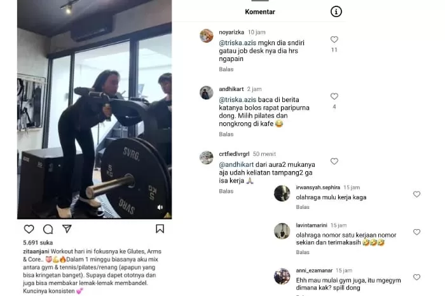
Task: Share the post via paper plane icon
Action: [67, 229]
